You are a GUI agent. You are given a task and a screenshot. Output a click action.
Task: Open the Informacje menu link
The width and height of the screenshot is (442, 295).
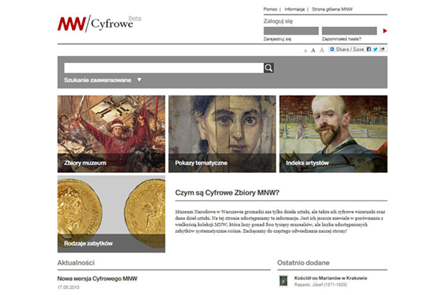coord(294,9)
